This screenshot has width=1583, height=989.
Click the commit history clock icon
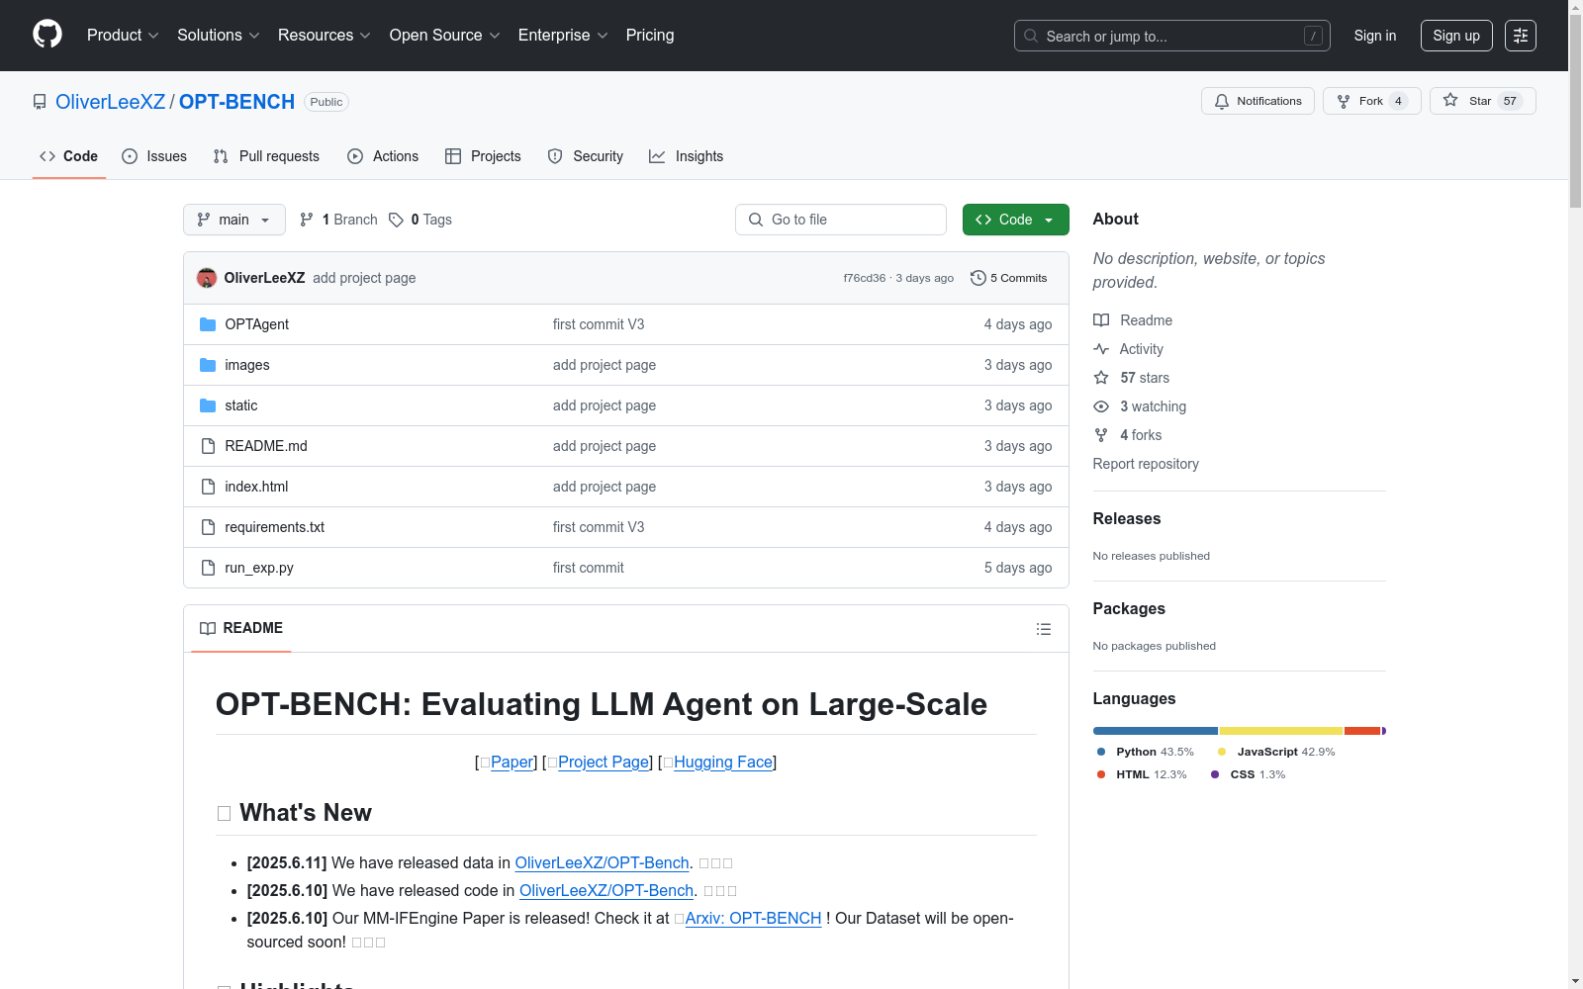coord(978,278)
